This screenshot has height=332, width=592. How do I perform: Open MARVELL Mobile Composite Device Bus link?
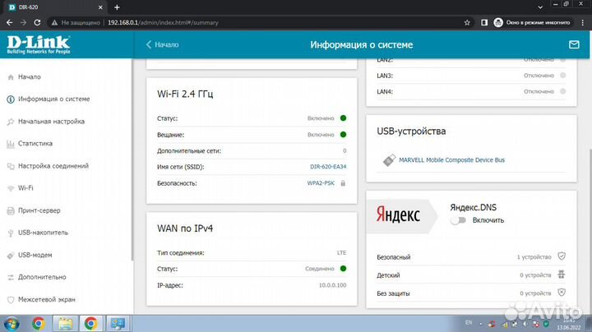coord(451,160)
